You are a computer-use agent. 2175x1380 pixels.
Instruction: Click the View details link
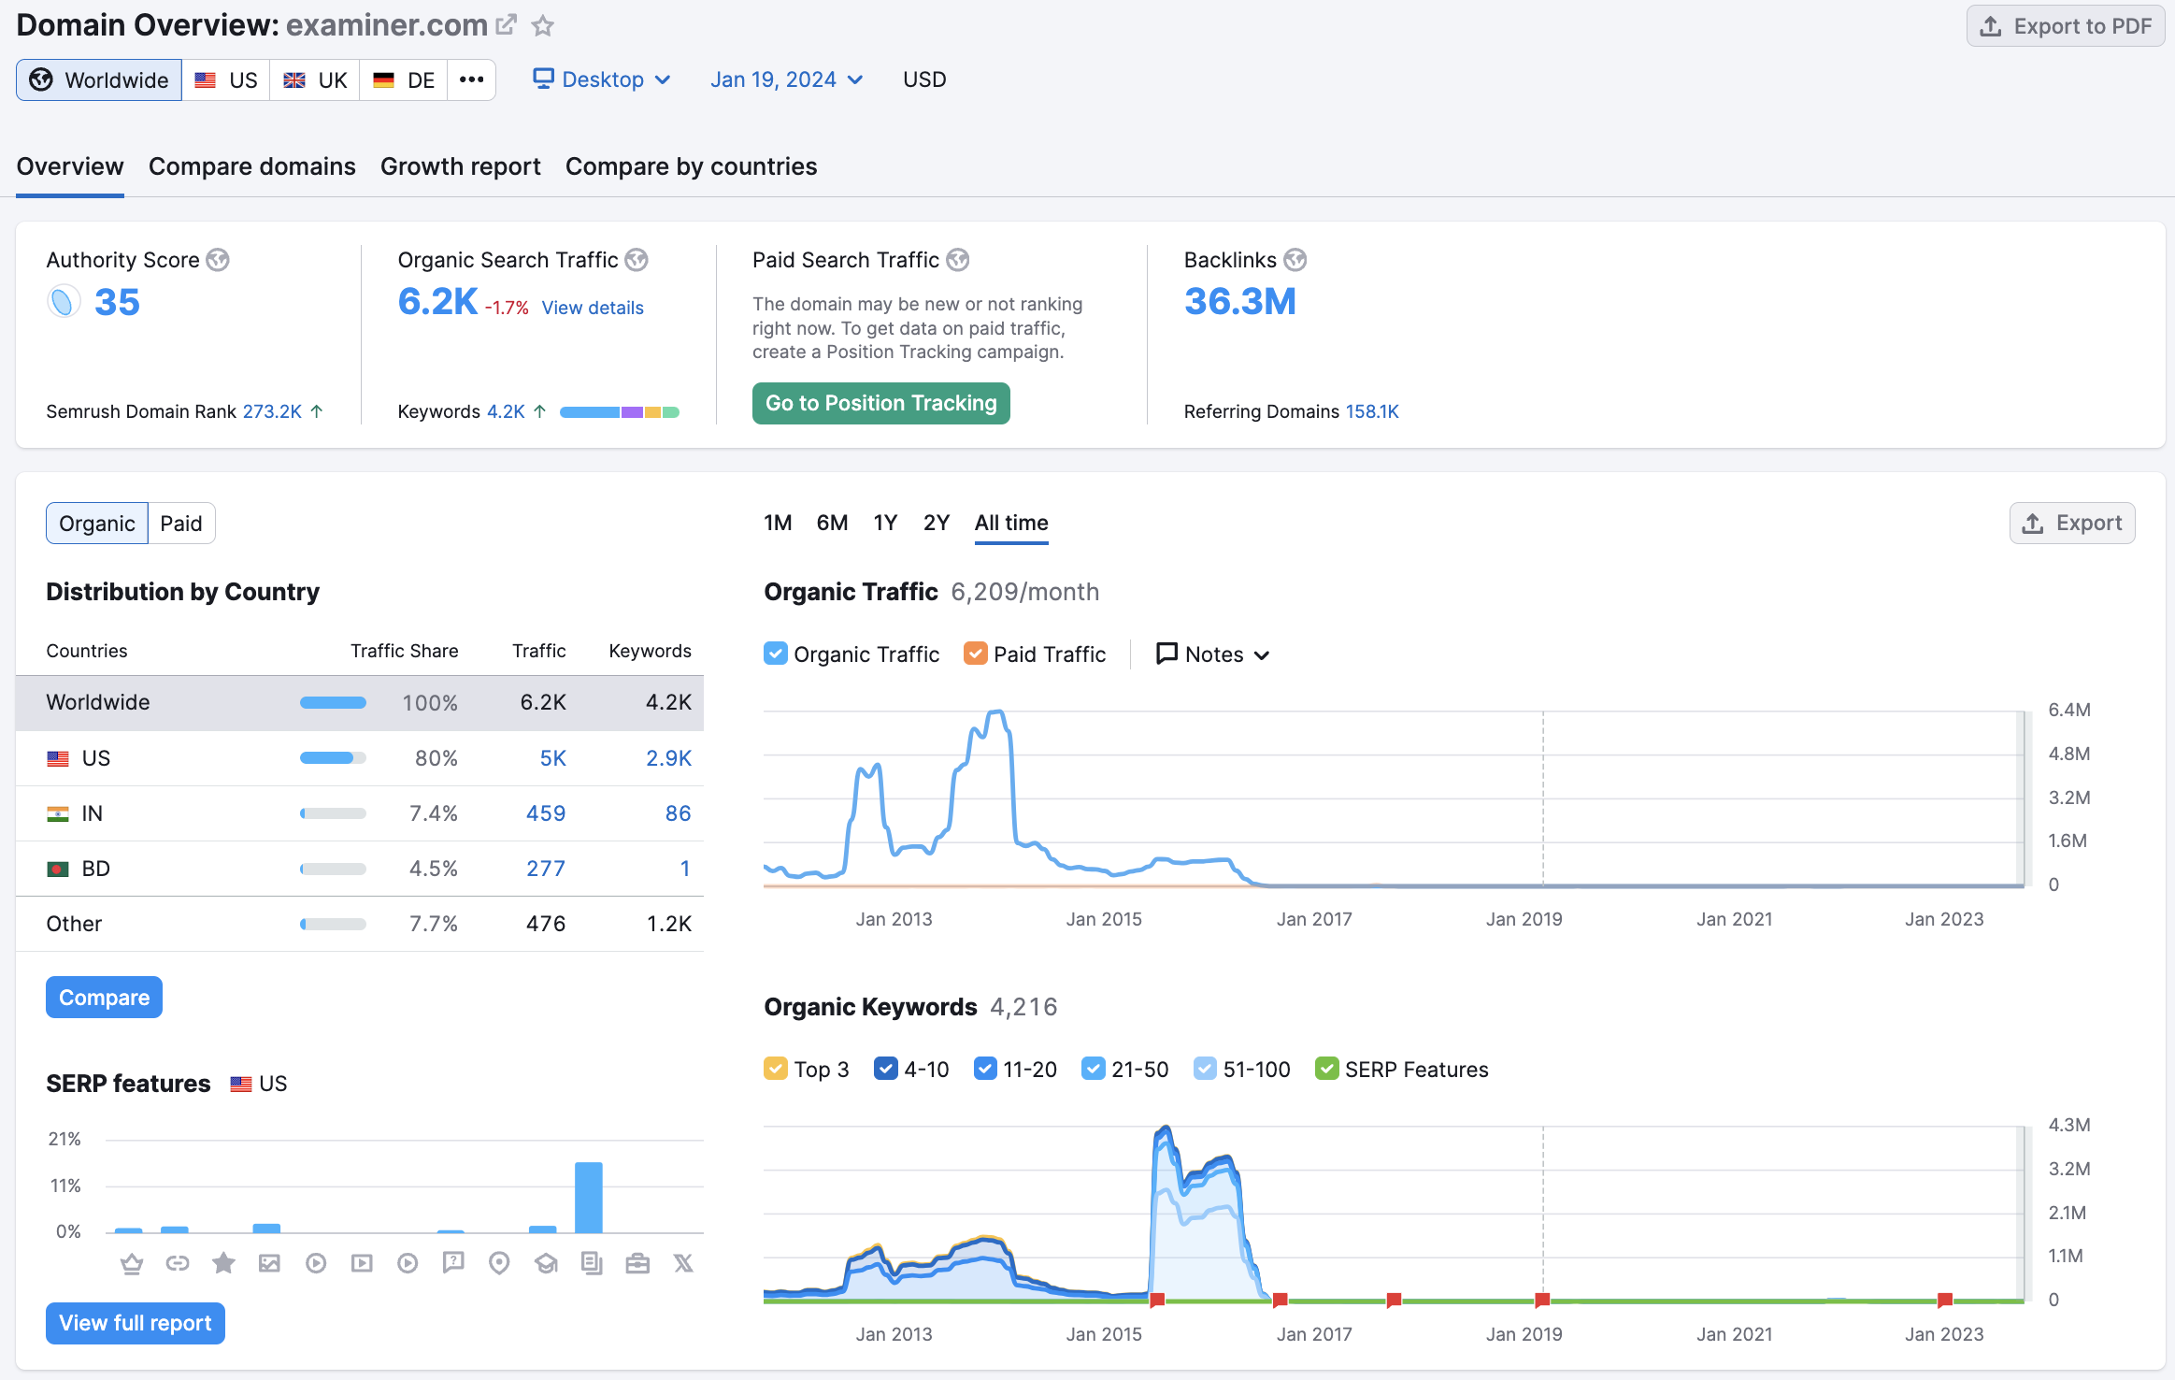coord(592,306)
